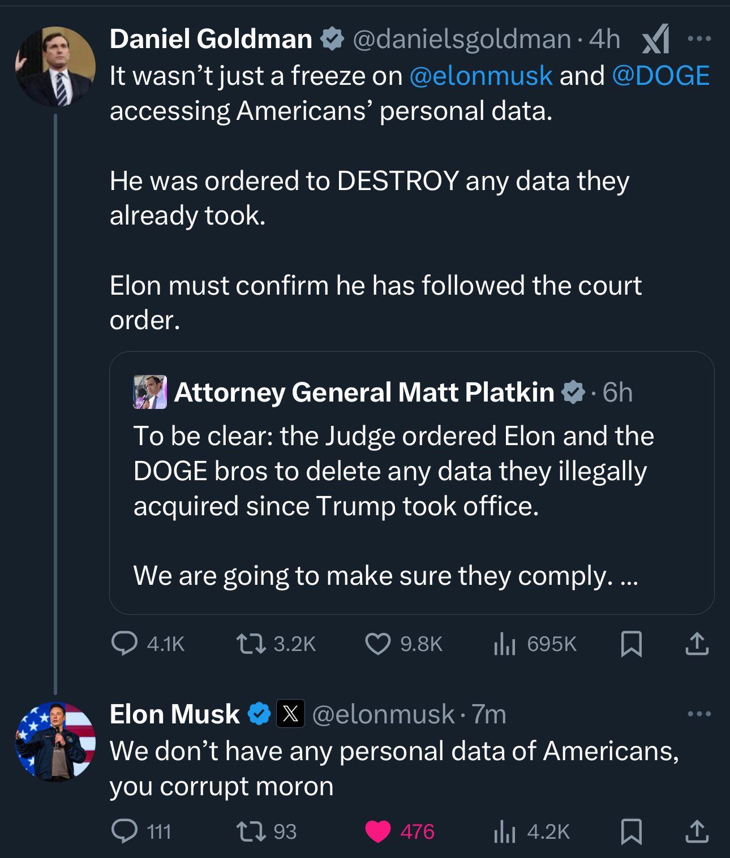Reply to Elon Musk's post
The width and height of the screenshot is (730, 858).
click(124, 831)
